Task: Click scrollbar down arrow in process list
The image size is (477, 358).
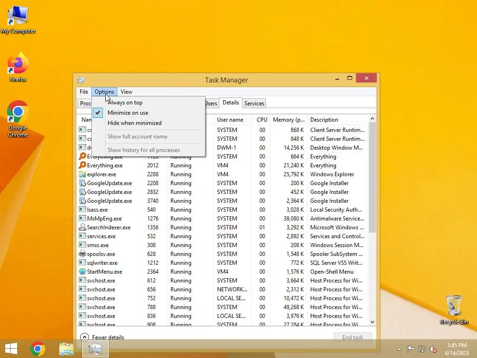Action: click(372, 322)
